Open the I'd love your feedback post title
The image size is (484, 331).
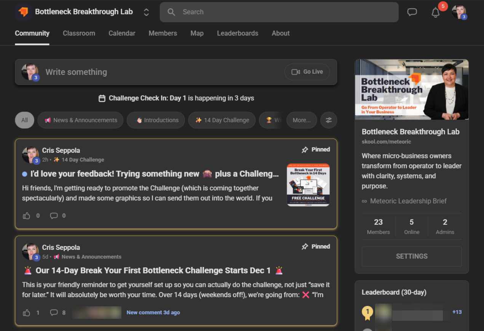[154, 174]
